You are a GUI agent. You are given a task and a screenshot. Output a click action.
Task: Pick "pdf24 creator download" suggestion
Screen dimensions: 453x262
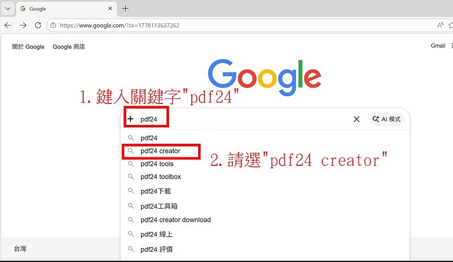(x=265, y=220)
